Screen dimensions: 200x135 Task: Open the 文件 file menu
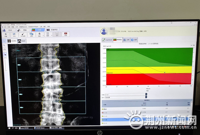click(5, 27)
